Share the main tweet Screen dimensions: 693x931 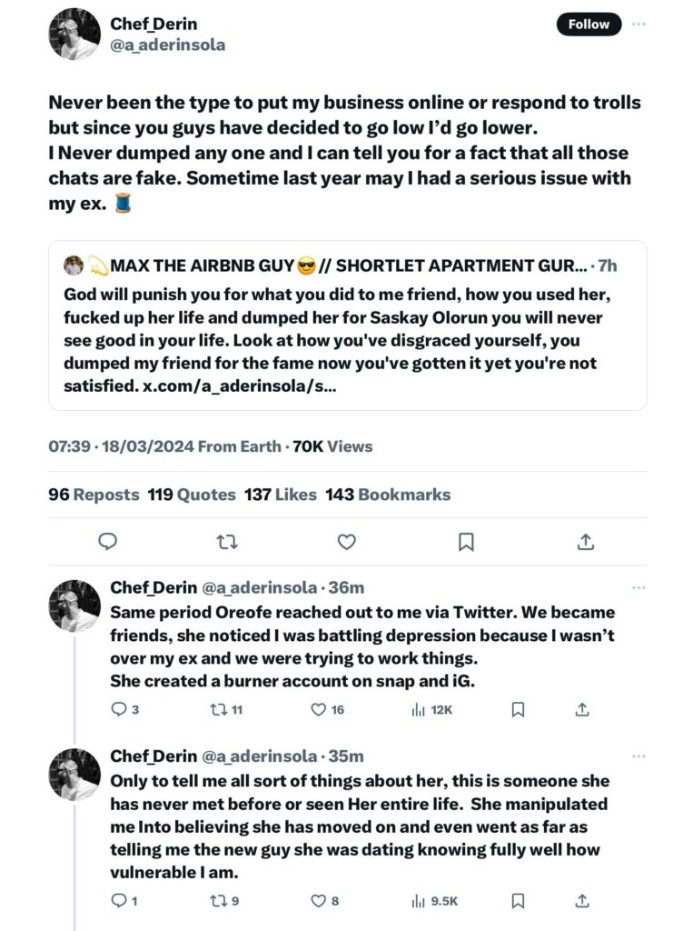point(586,542)
